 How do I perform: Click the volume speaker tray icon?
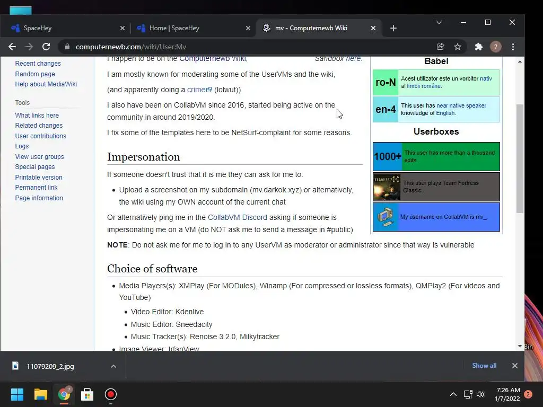pyautogui.click(x=480, y=394)
